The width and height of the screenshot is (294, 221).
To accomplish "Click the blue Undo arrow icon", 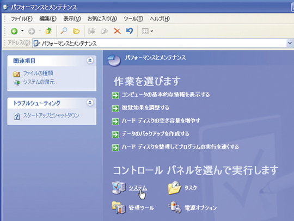I will pos(130,30).
